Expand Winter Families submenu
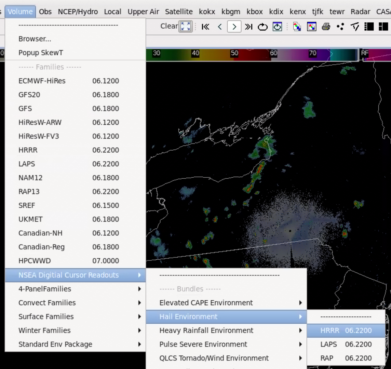 click(75, 330)
